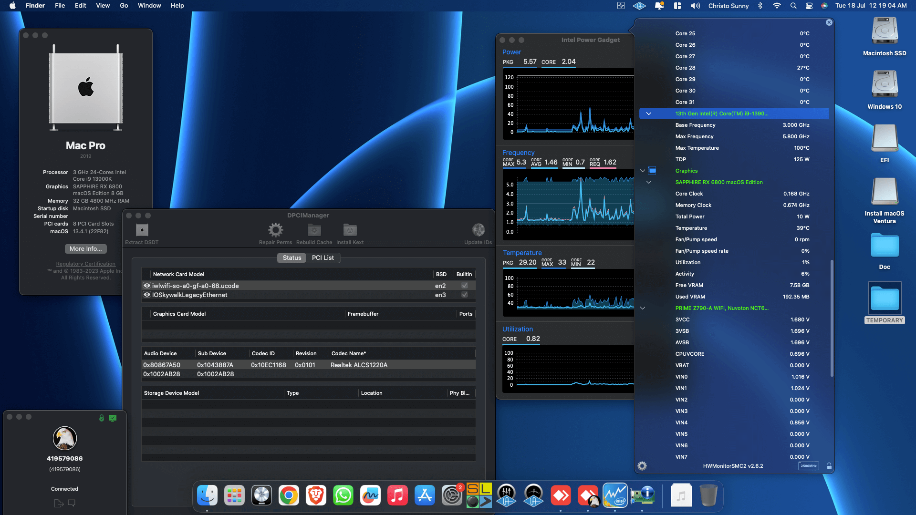This screenshot has height=515, width=916.
Task: Select the Realtek ALCS1220A audio device row
Action: click(308, 365)
